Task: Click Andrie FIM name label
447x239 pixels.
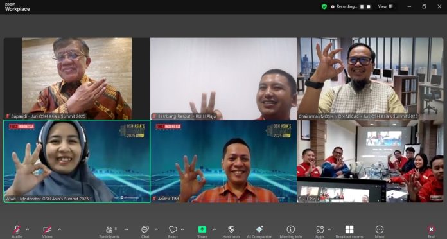Action: pos(166,199)
